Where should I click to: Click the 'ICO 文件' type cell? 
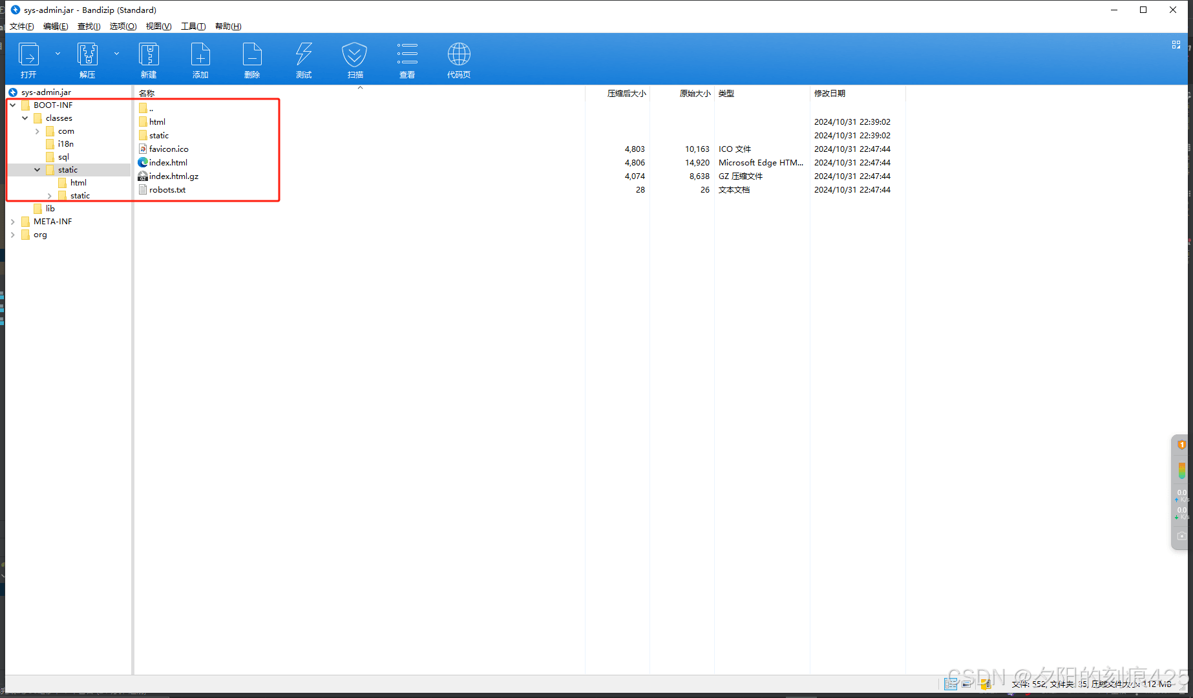[735, 149]
